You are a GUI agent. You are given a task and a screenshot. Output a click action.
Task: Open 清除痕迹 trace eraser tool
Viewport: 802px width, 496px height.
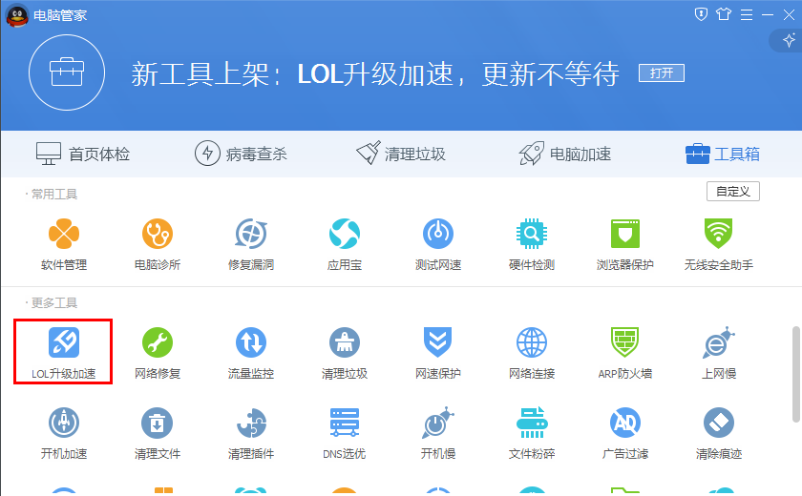click(719, 433)
